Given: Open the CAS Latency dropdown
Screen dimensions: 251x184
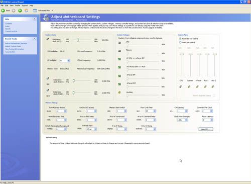Looking at the screenshot, I should [186, 111].
